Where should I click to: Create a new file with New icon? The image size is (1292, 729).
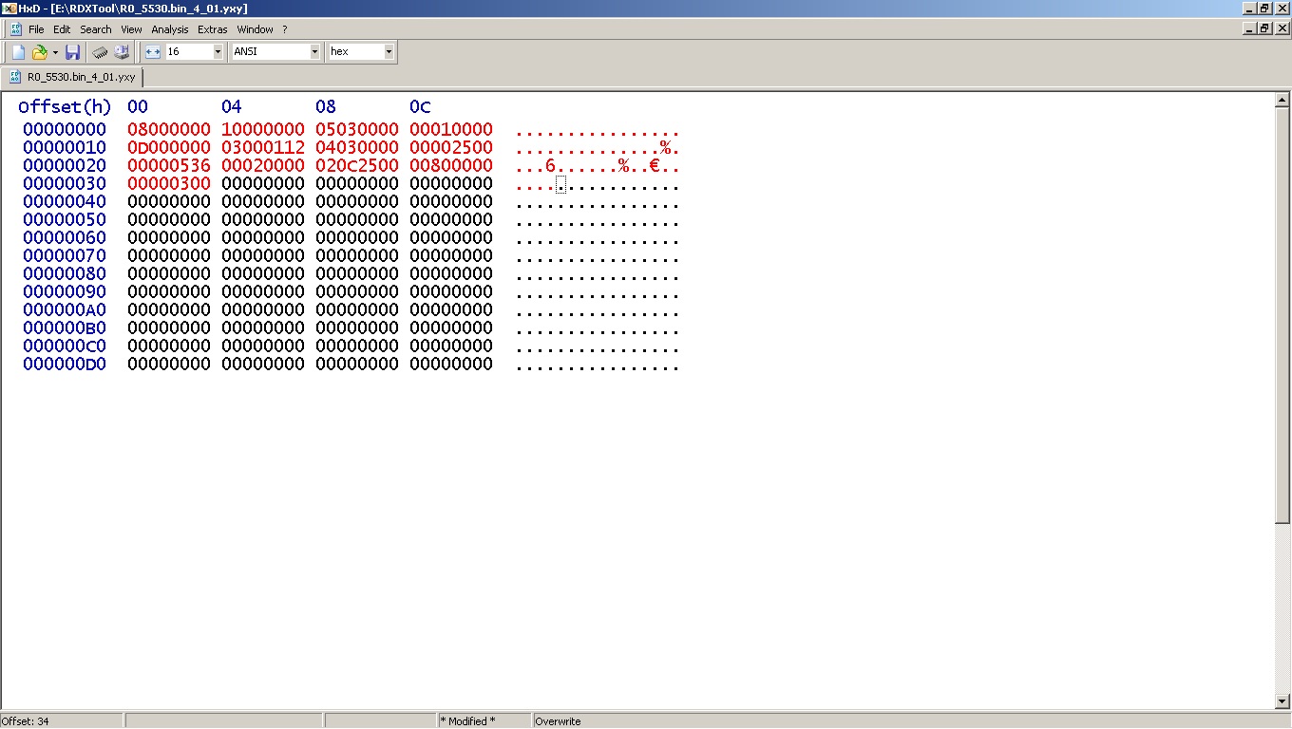[18, 52]
